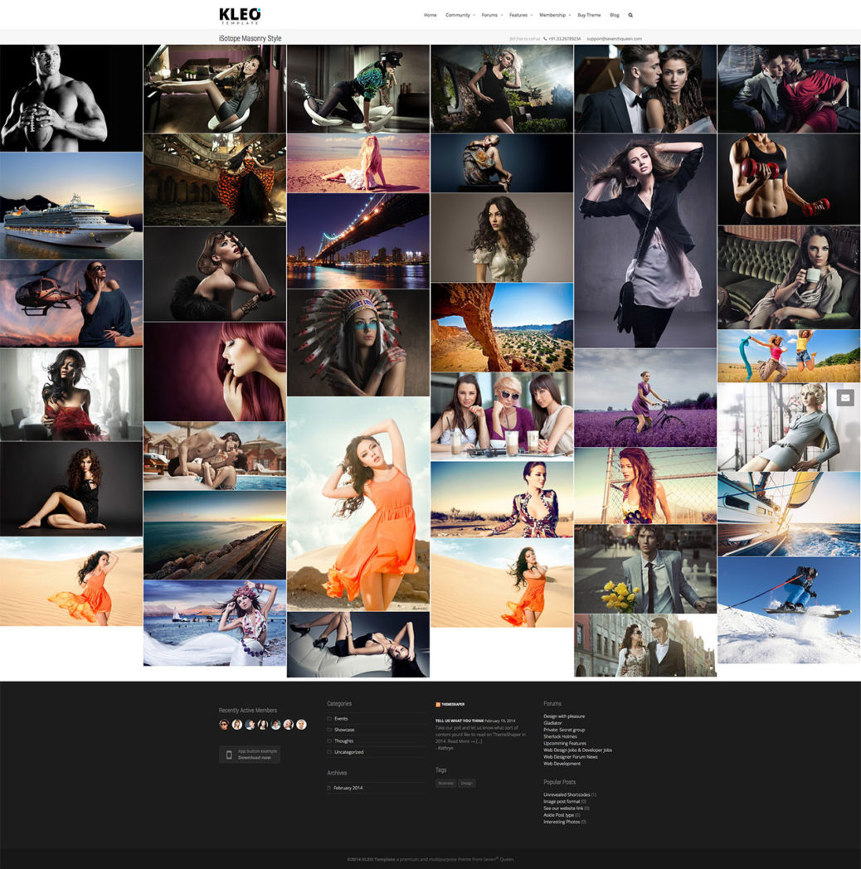Click the folder icon beside Events category
This screenshot has height=869, width=861.
pos(329,718)
